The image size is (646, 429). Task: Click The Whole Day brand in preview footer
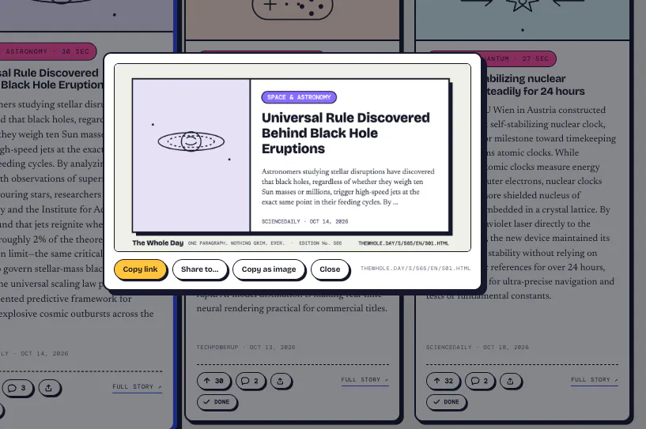coord(158,243)
